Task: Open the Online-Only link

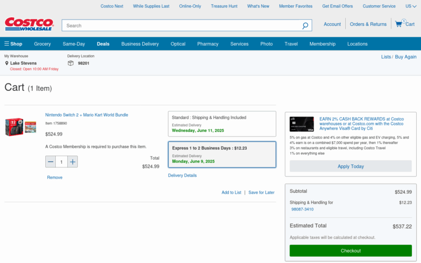Action: point(190,6)
